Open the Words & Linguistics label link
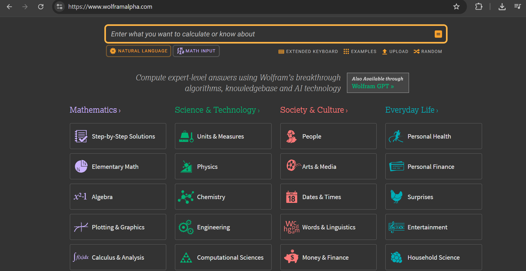 [329, 227]
